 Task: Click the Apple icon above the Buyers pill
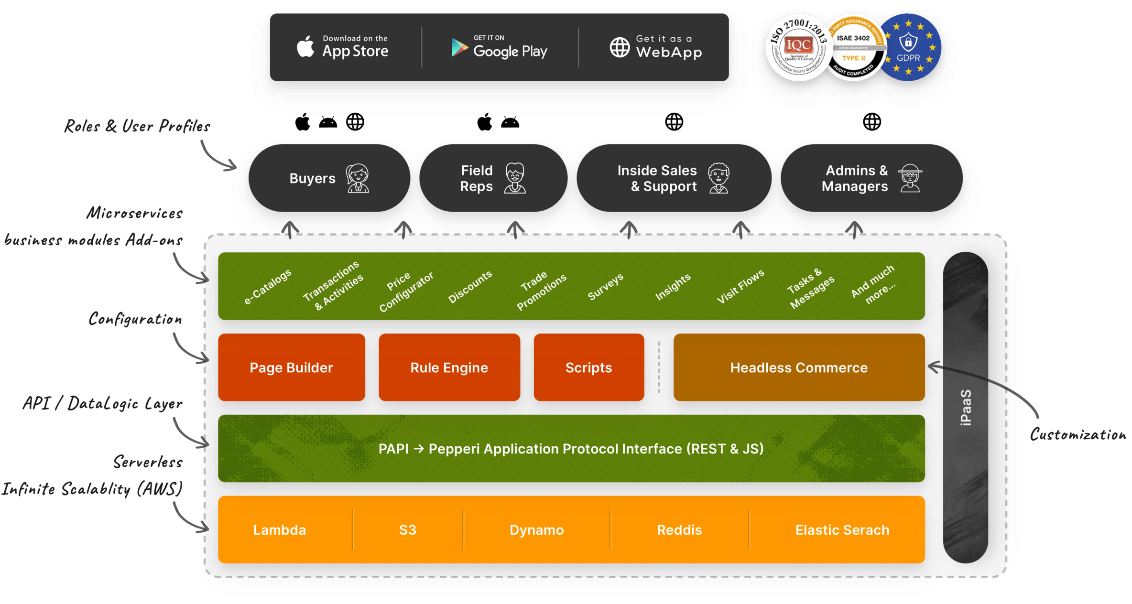(303, 121)
